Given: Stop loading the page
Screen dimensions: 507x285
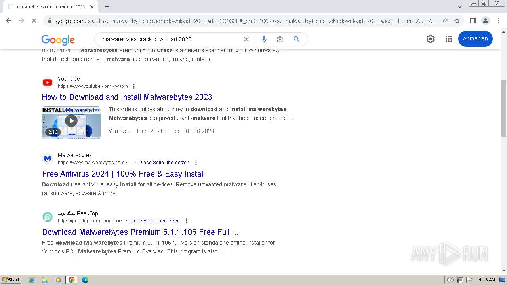Looking at the screenshot, I should pyautogui.click(x=34, y=21).
